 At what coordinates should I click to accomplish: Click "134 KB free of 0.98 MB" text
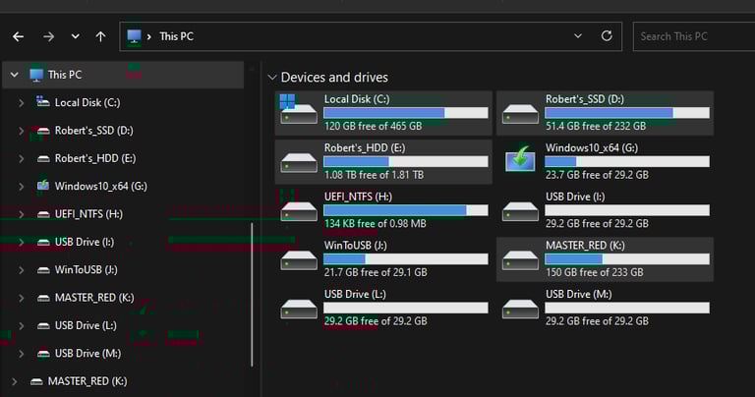click(x=376, y=224)
